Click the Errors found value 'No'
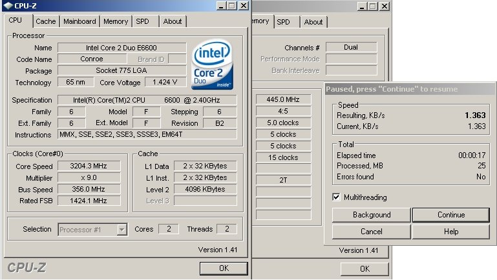497x280 pixels. [481, 177]
